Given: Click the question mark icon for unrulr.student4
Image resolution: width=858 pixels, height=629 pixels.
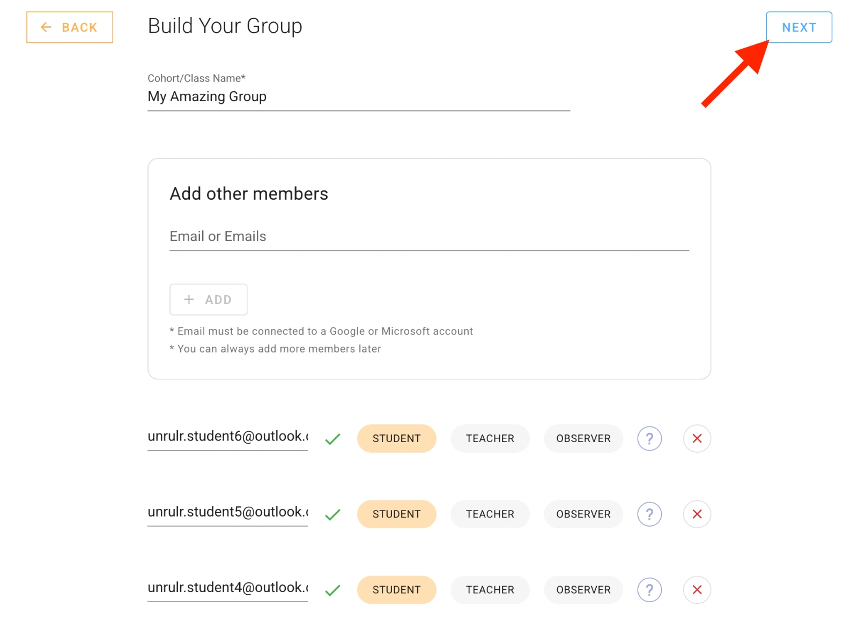Looking at the screenshot, I should point(649,589).
